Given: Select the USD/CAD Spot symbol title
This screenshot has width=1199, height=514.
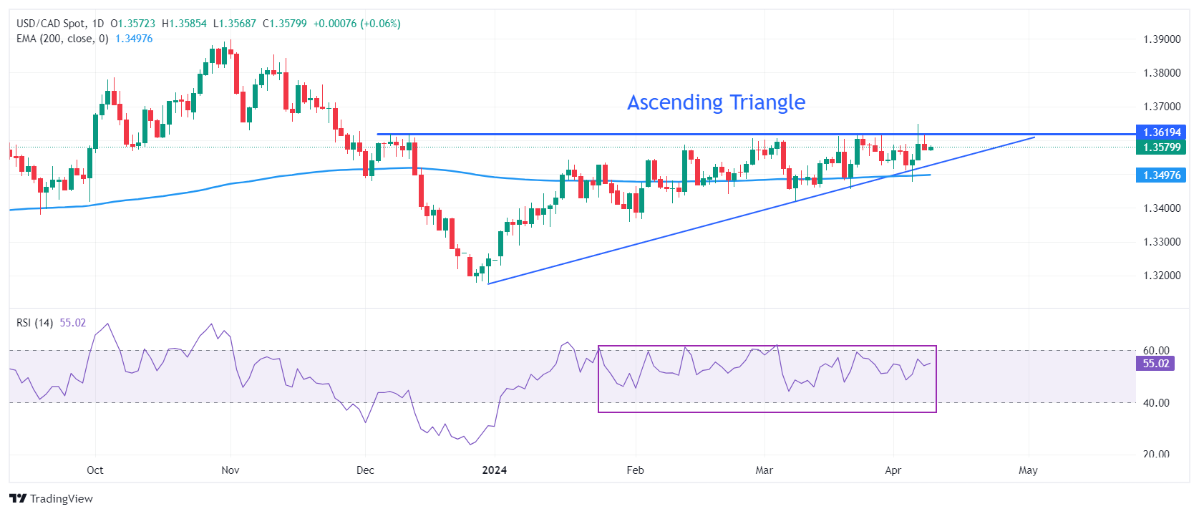Looking at the screenshot, I should (50, 24).
